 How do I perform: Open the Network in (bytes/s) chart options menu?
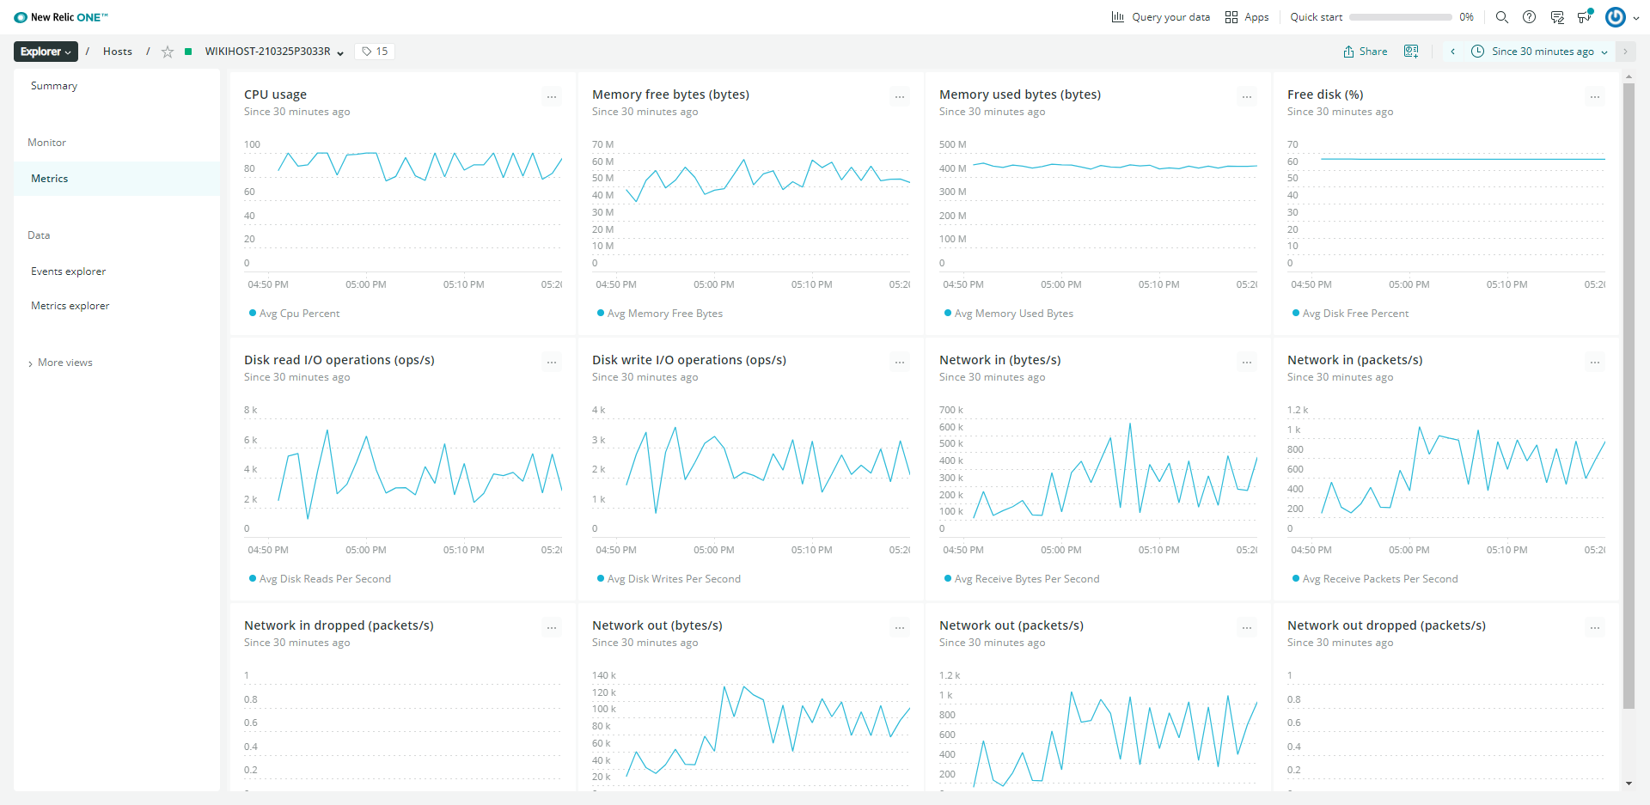click(x=1247, y=363)
